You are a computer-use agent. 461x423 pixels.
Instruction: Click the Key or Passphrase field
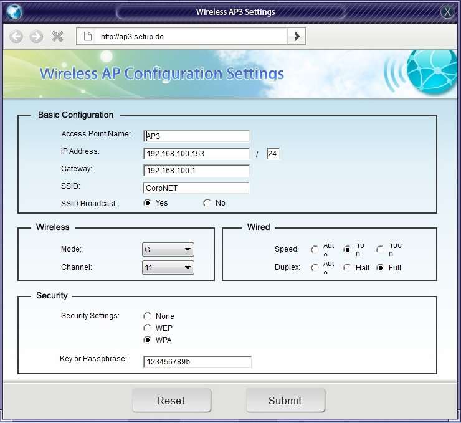point(197,361)
